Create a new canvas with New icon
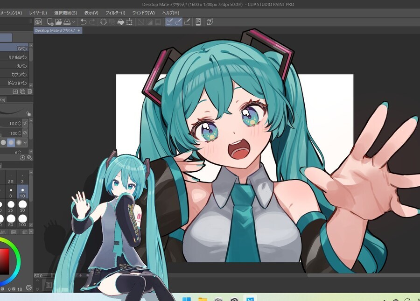This screenshot has height=301, width=420. pos(50,22)
